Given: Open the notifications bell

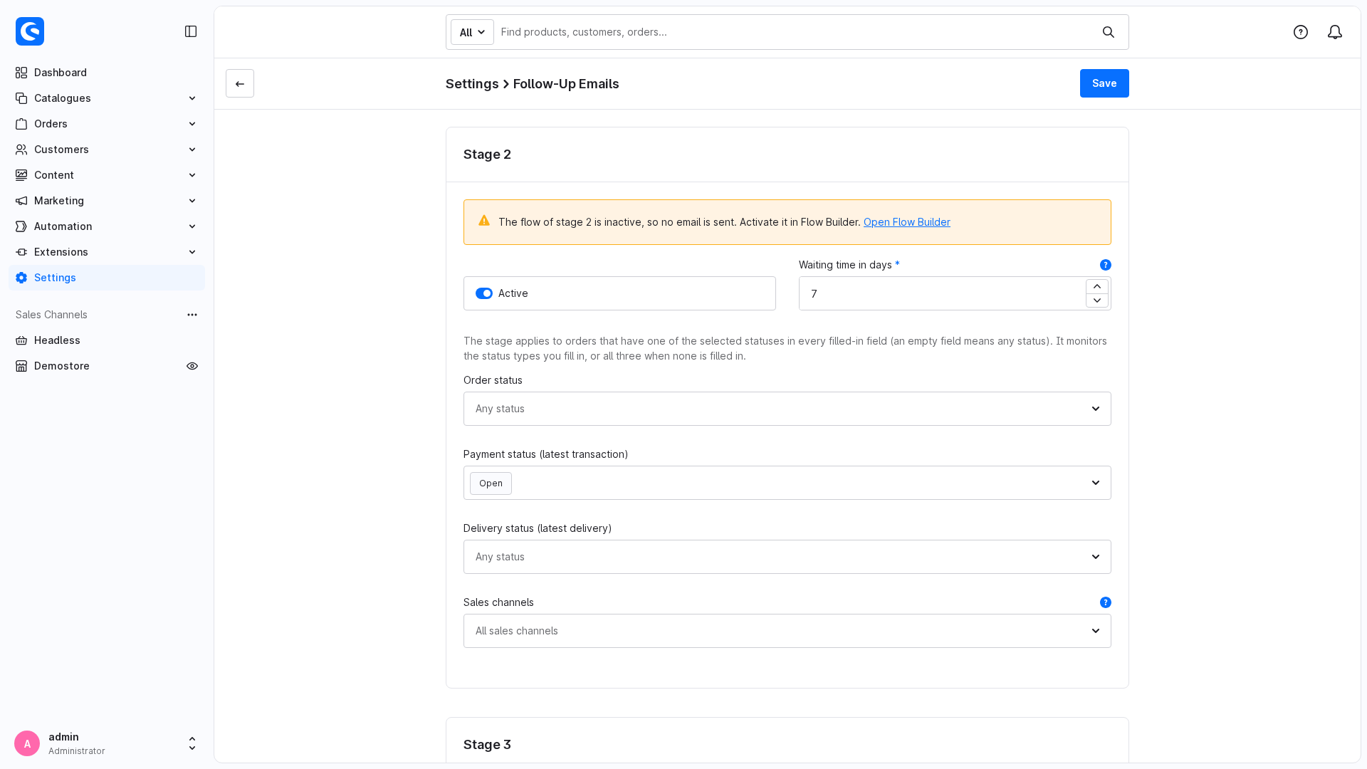Looking at the screenshot, I should click(1335, 32).
